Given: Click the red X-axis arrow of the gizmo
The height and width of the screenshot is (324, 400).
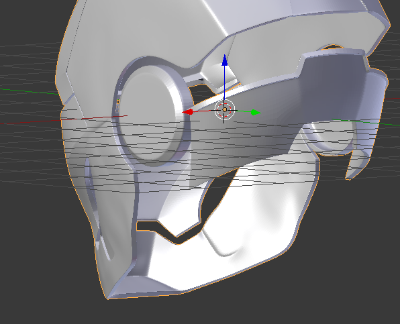Looking at the screenshot, I should pyautogui.click(x=187, y=112).
